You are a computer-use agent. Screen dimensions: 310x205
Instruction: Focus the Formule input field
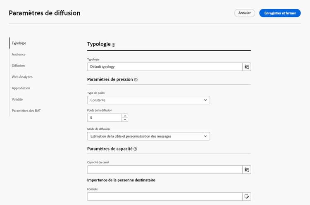[165, 196]
